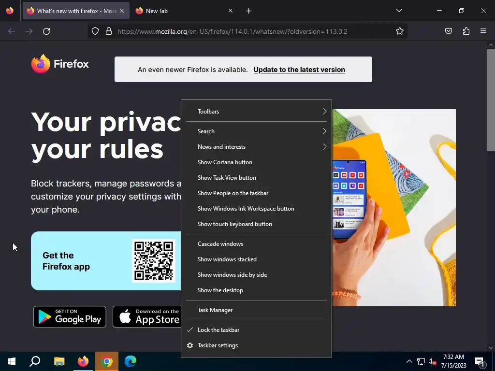Enable Show Cortana button
The height and width of the screenshot is (371, 495).
256,162
